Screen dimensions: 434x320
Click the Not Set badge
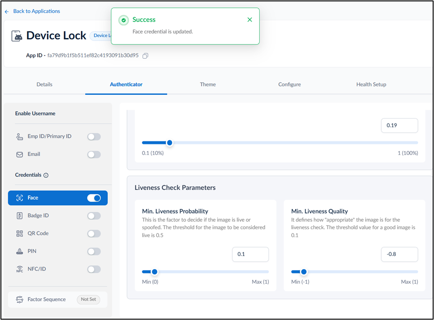[89, 299]
